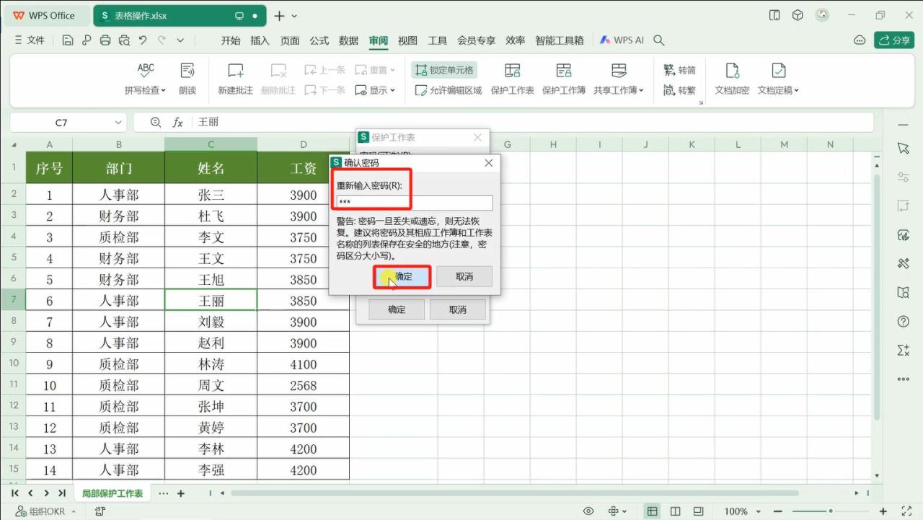
Task: Switch to normal view in status bar
Action: (652, 511)
